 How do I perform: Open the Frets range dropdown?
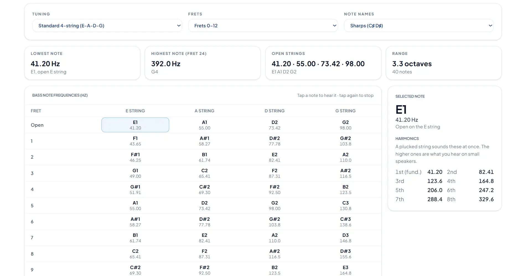pyautogui.click(x=263, y=26)
